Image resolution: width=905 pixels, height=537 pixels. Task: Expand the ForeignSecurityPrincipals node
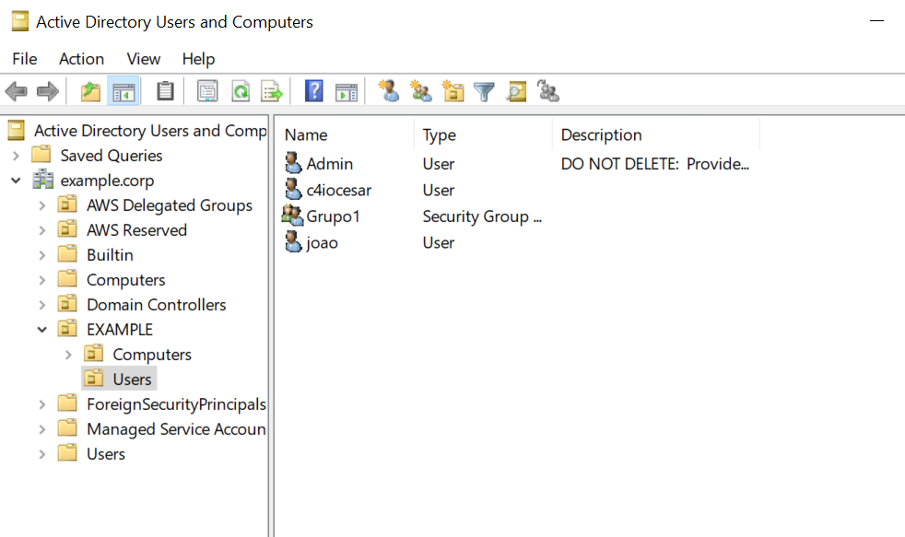tap(41, 404)
